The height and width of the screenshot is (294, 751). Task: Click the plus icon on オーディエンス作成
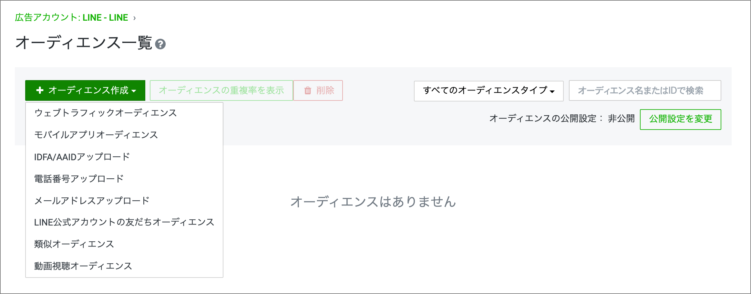point(40,90)
